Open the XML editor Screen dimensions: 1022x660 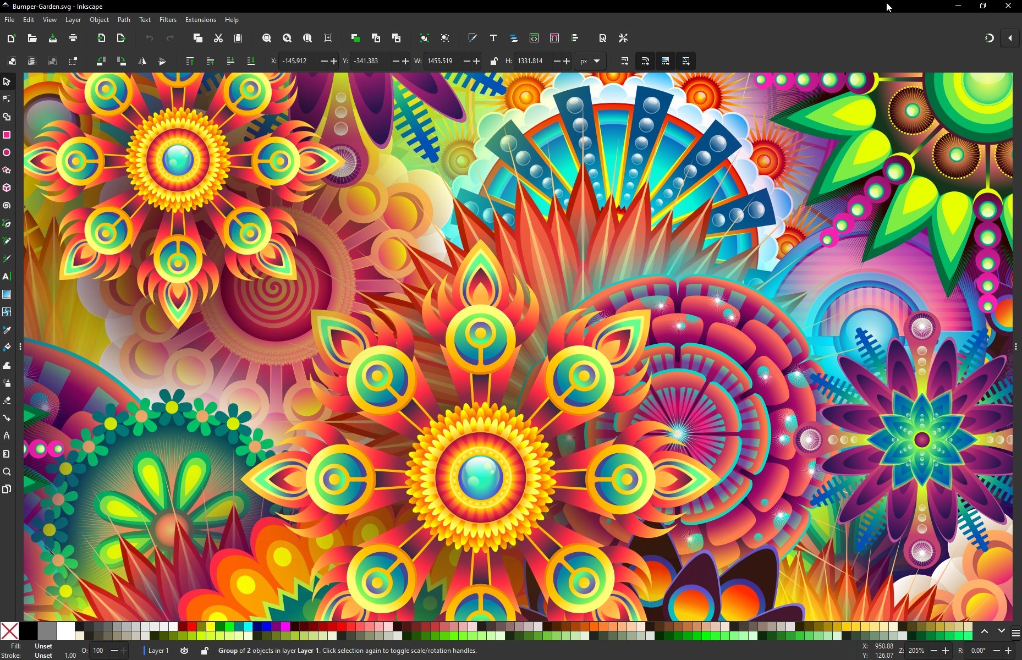click(x=534, y=38)
